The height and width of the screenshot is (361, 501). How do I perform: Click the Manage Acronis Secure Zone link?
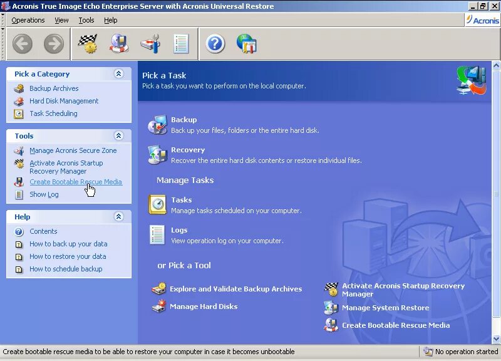pyautogui.click(x=73, y=150)
